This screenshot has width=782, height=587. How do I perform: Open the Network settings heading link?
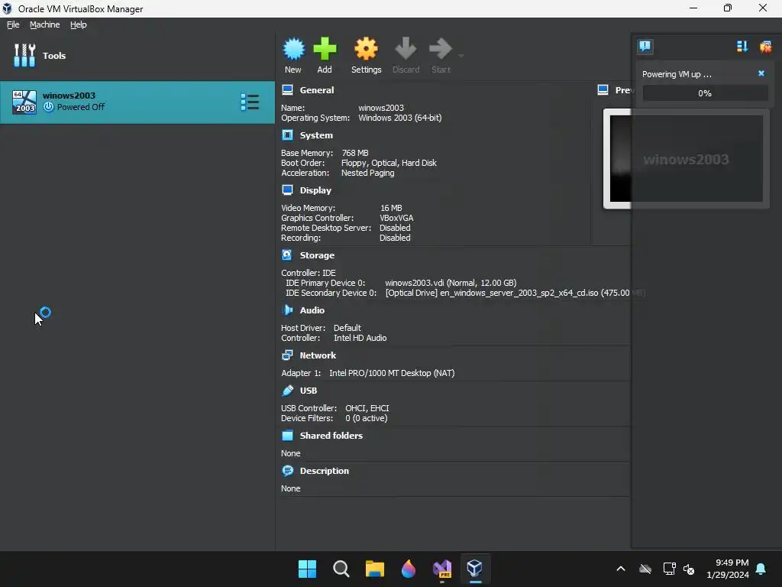point(318,355)
